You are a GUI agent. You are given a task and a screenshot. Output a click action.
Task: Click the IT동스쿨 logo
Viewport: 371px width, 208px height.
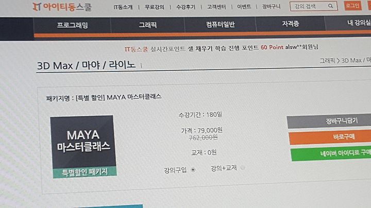[x=62, y=7]
